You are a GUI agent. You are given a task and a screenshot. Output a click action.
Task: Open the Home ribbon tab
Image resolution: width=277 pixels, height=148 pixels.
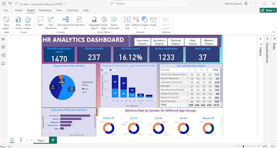19,11
